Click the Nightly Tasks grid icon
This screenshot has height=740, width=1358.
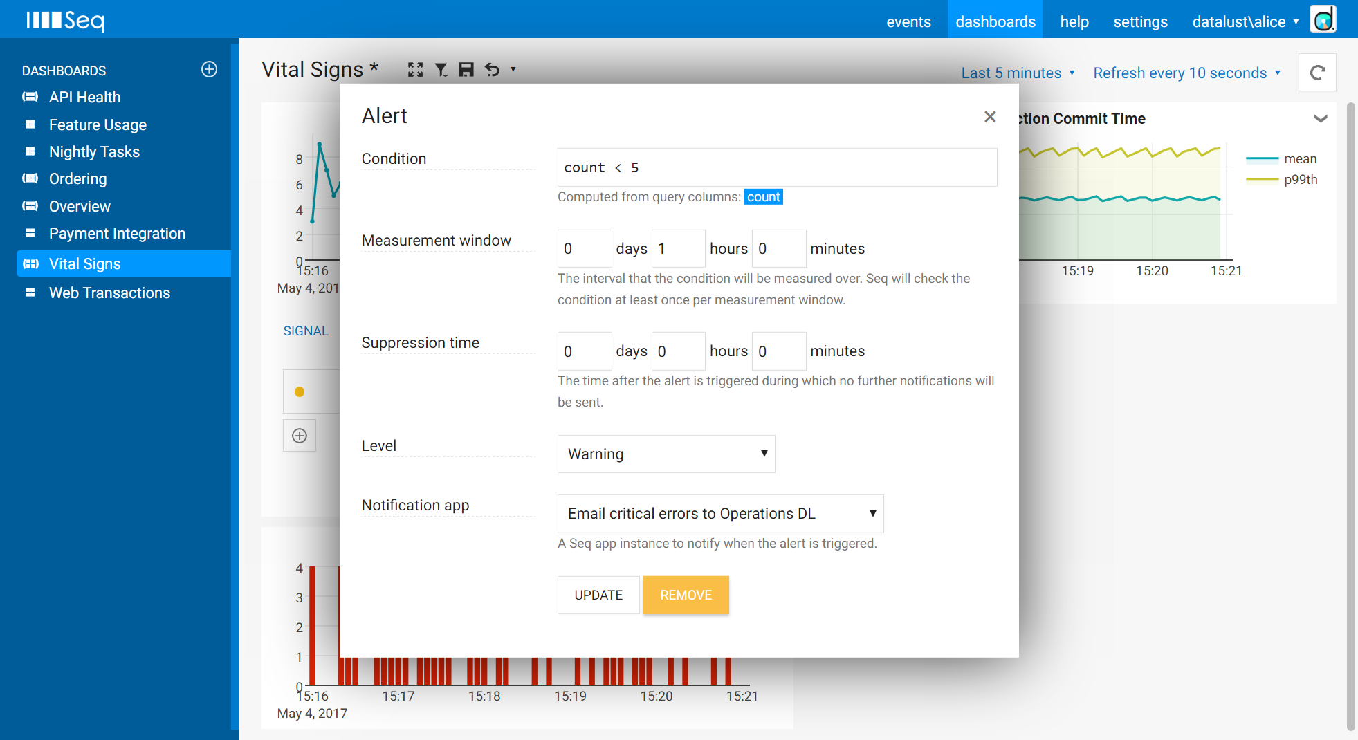click(x=30, y=151)
